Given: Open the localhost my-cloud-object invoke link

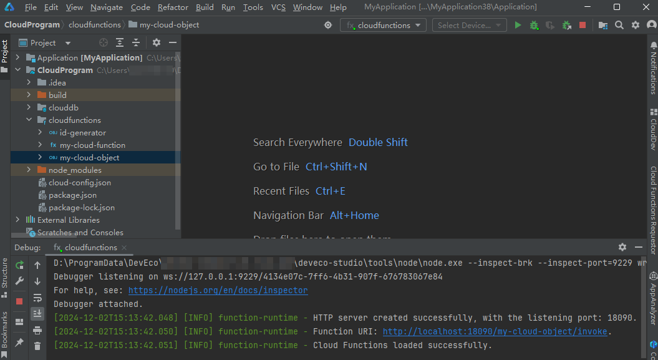Looking at the screenshot, I should pyautogui.click(x=495, y=332).
